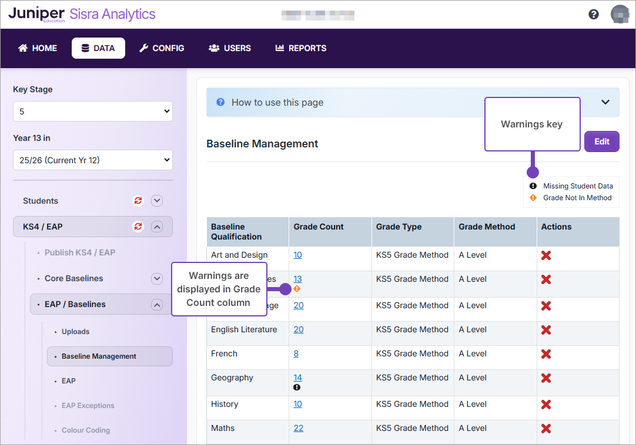Click the help question mark icon
The height and width of the screenshot is (445, 636).
click(594, 14)
